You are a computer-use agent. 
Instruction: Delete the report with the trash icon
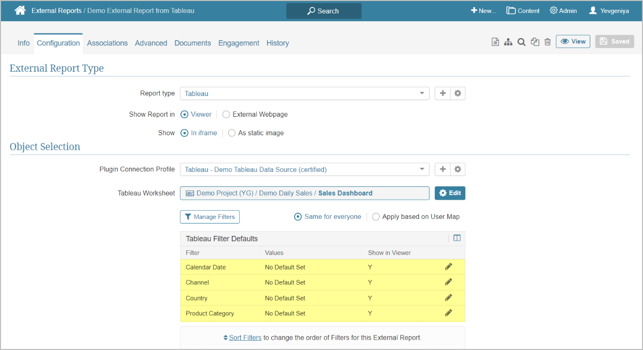pyautogui.click(x=547, y=42)
